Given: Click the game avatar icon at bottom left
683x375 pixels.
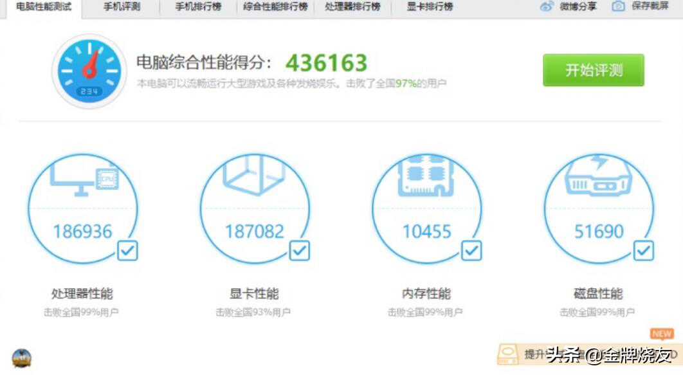Looking at the screenshot, I should pos(21,358).
